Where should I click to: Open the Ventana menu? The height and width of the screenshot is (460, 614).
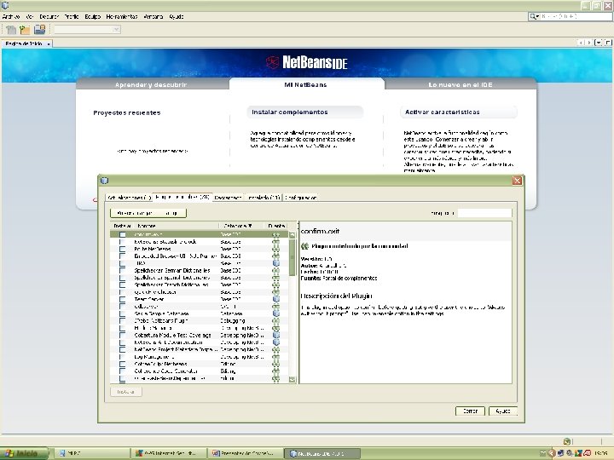tap(153, 16)
